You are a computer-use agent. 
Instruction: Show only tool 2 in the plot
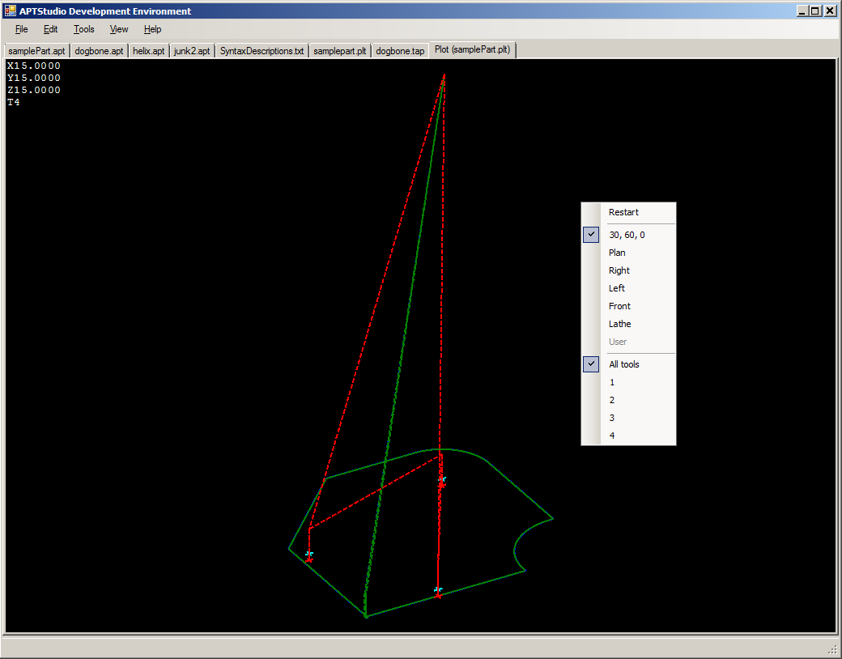click(628, 400)
